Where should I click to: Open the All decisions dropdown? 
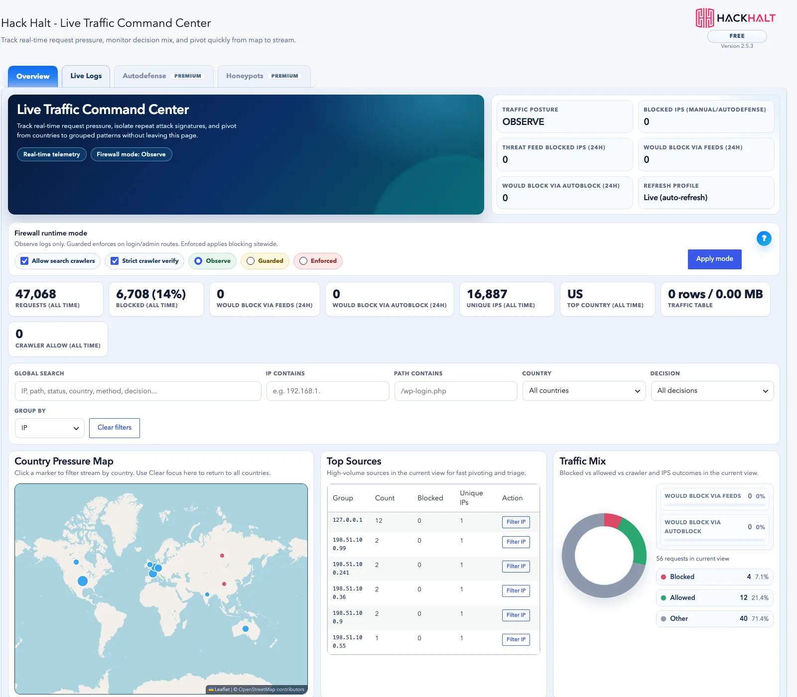pyautogui.click(x=712, y=391)
